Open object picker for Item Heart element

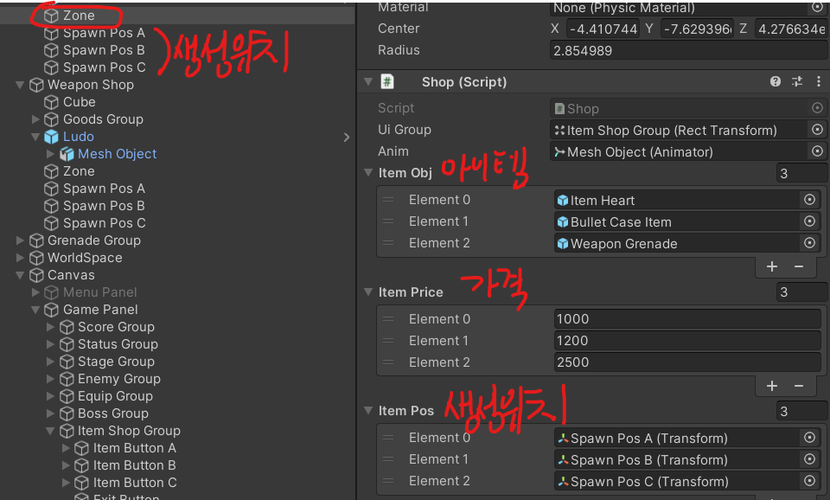click(x=809, y=200)
